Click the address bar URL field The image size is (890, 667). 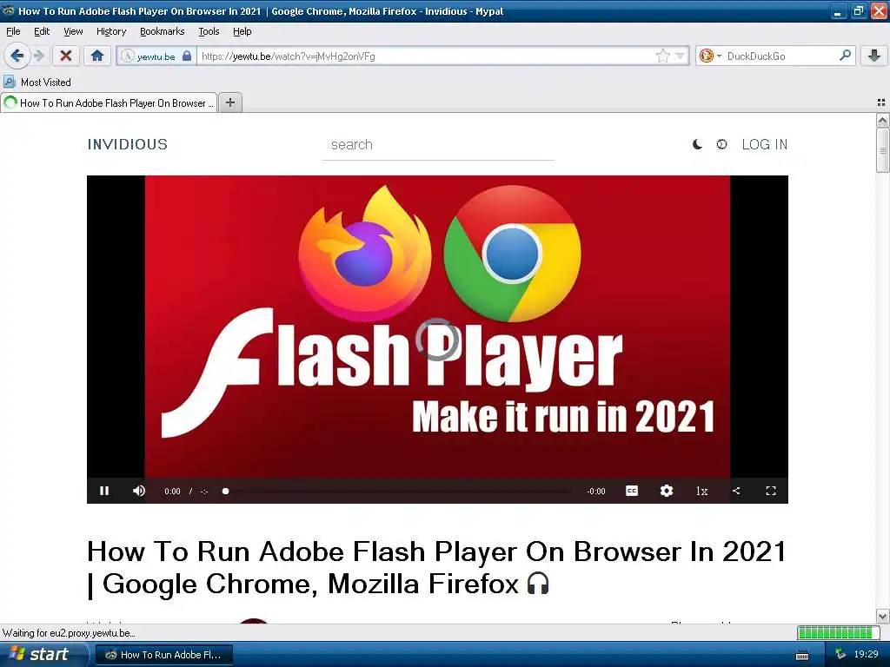click(426, 56)
